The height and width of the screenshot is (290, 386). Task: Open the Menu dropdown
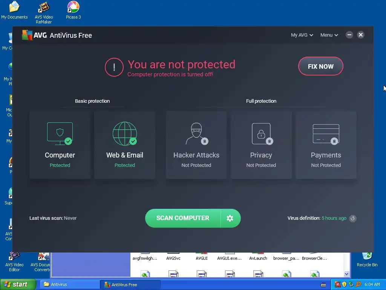click(329, 35)
